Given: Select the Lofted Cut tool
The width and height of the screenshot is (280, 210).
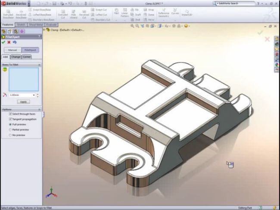Looking at the screenshot, I should click(x=99, y=15).
